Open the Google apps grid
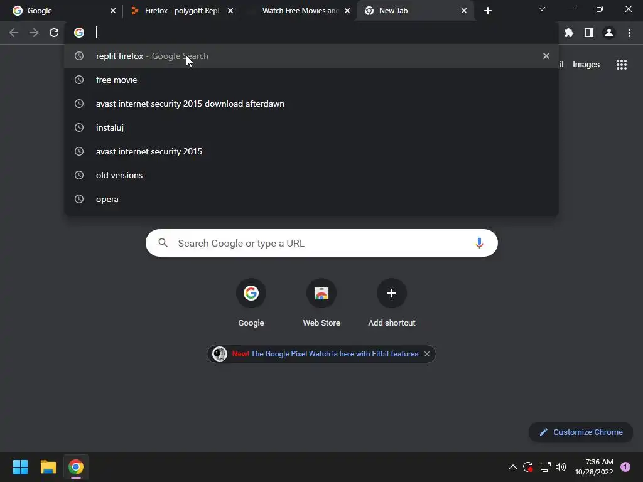The width and height of the screenshot is (643, 482). tap(622, 65)
